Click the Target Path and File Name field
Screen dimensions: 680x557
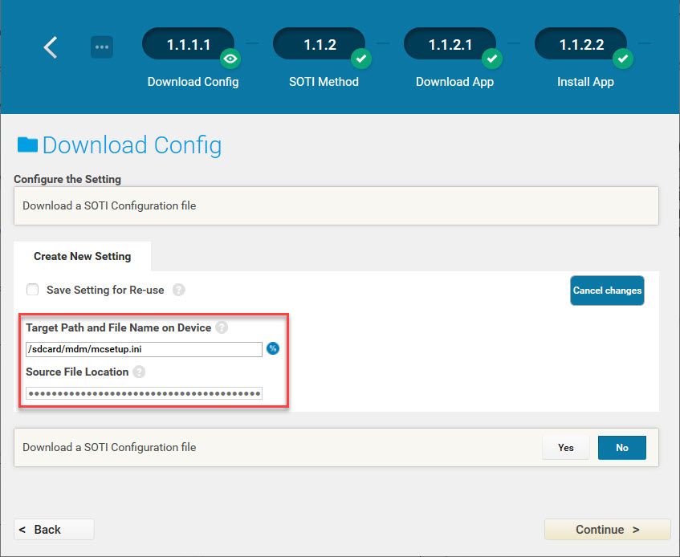point(144,349)
